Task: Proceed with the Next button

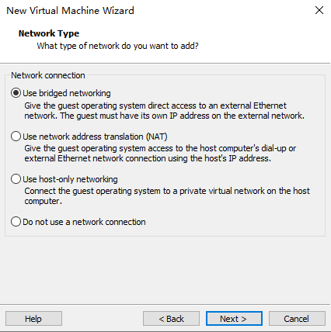Action: click(x=234, y=319)
